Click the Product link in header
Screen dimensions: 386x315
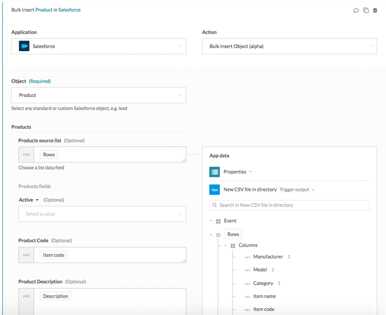43,10
